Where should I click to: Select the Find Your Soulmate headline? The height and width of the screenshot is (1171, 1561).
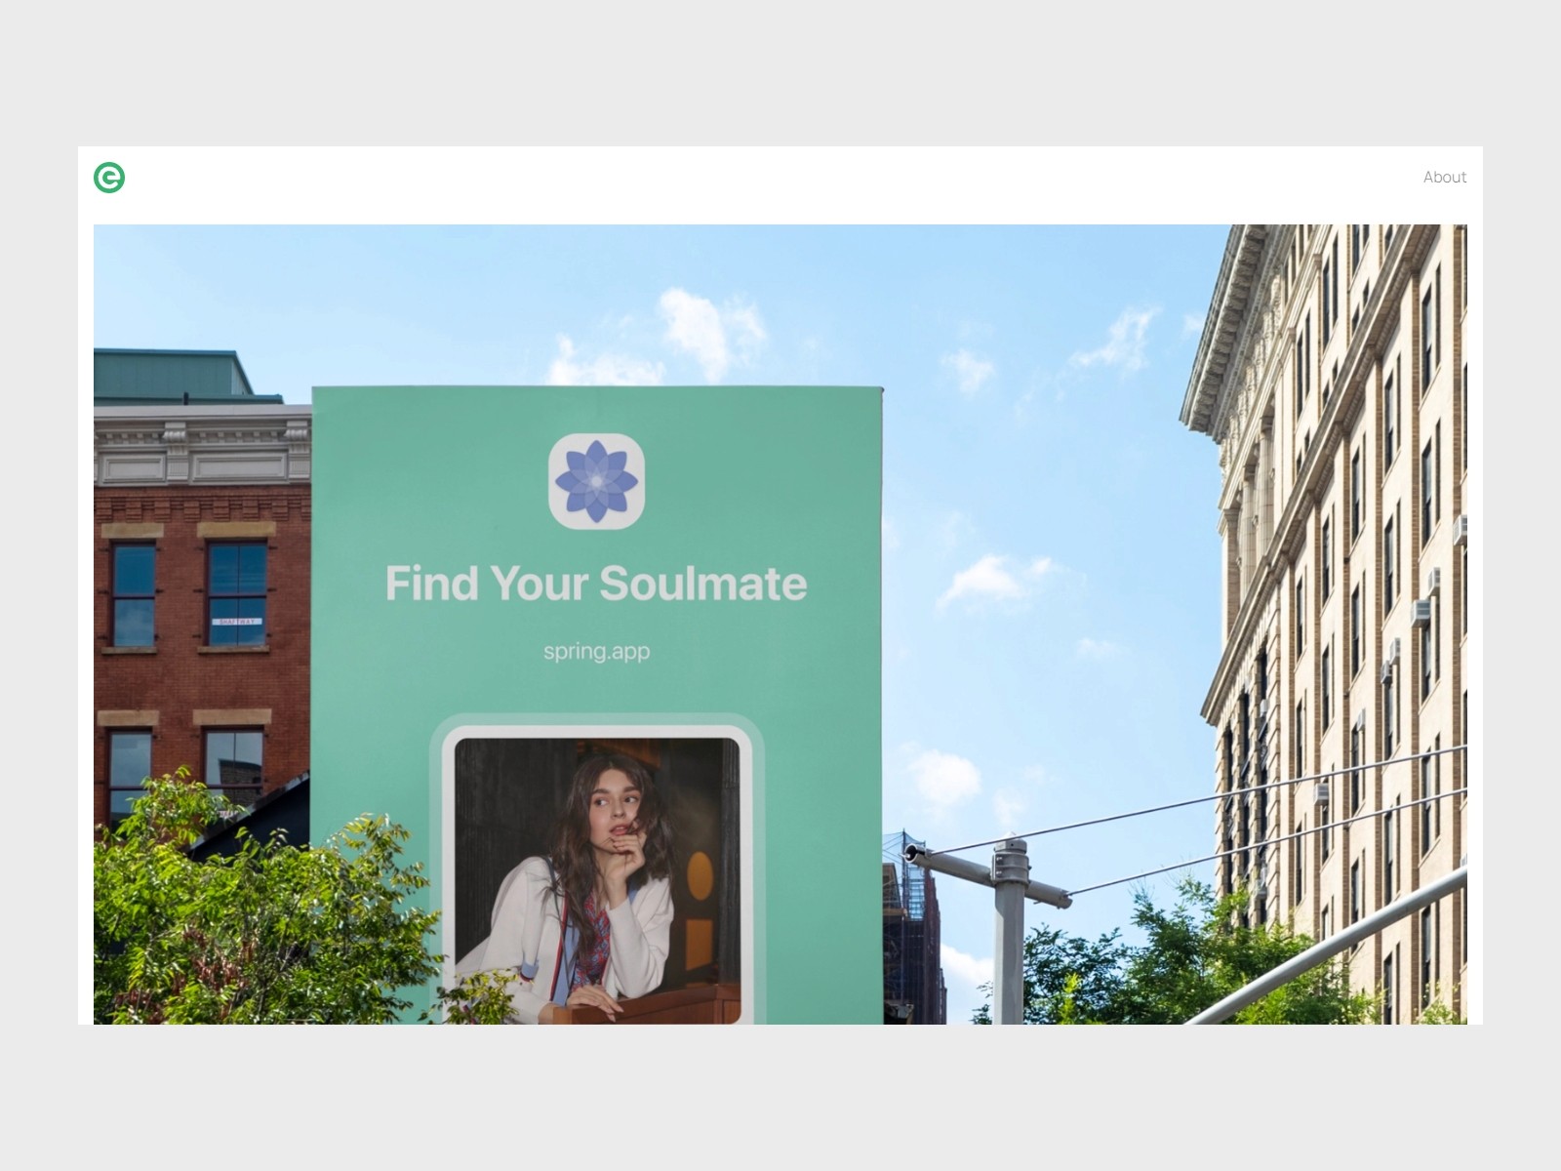point(596,584)
